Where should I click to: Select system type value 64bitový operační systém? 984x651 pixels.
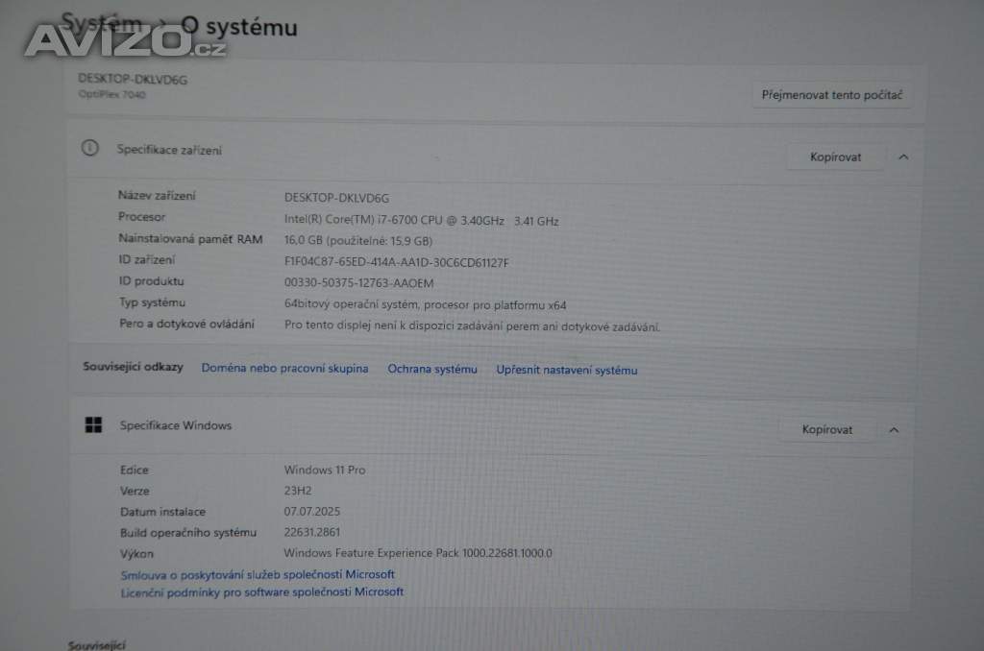(426, 304)
